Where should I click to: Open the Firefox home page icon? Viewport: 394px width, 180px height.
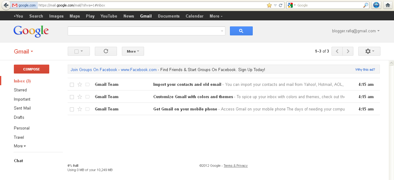click(x=388, y=5)
